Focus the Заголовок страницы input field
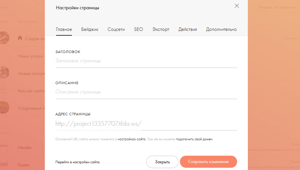The height and width of the screenshot is (170, 300). (146, 61)
